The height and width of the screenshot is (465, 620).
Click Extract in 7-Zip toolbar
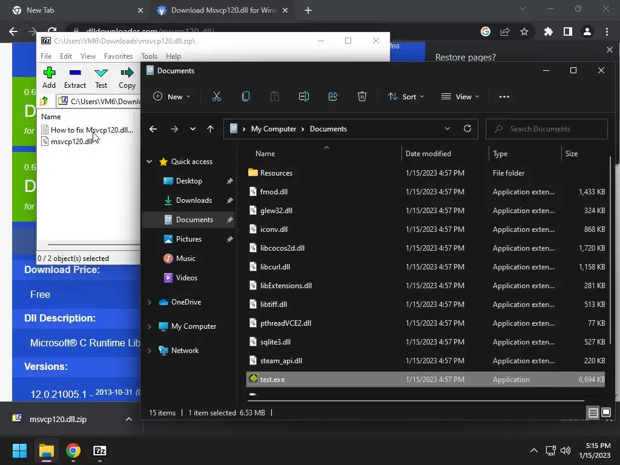tap(74, 78)
